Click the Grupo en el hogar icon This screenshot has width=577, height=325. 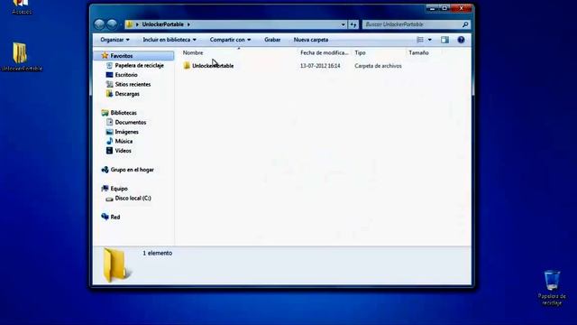coord(105,170)
